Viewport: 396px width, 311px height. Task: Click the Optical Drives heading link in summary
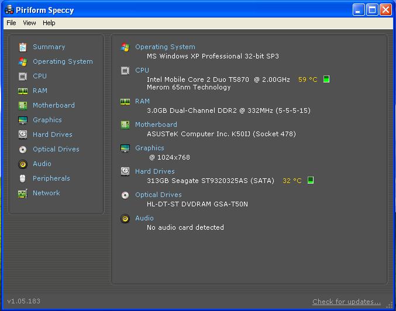click(x=159, y=195)
